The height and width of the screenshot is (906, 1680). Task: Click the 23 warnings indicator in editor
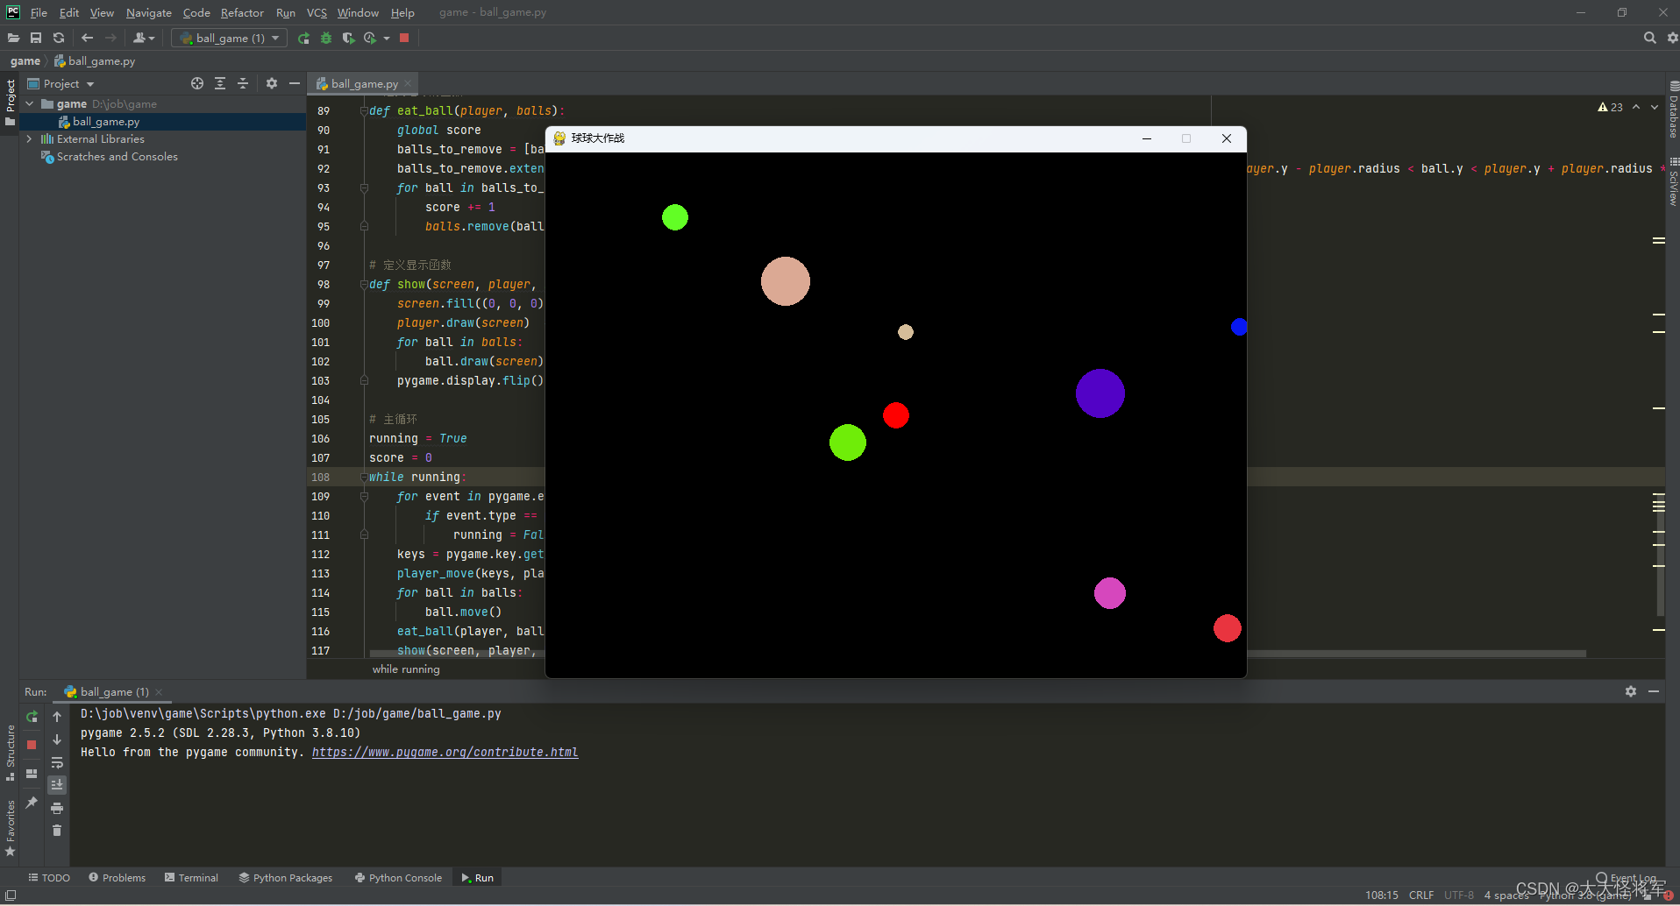point(1610,107)
